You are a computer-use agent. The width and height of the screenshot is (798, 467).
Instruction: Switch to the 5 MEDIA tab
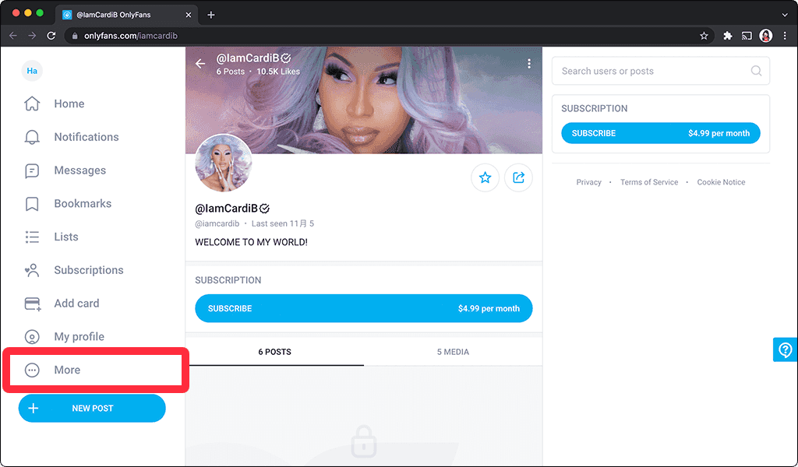[x=453, y=352]
